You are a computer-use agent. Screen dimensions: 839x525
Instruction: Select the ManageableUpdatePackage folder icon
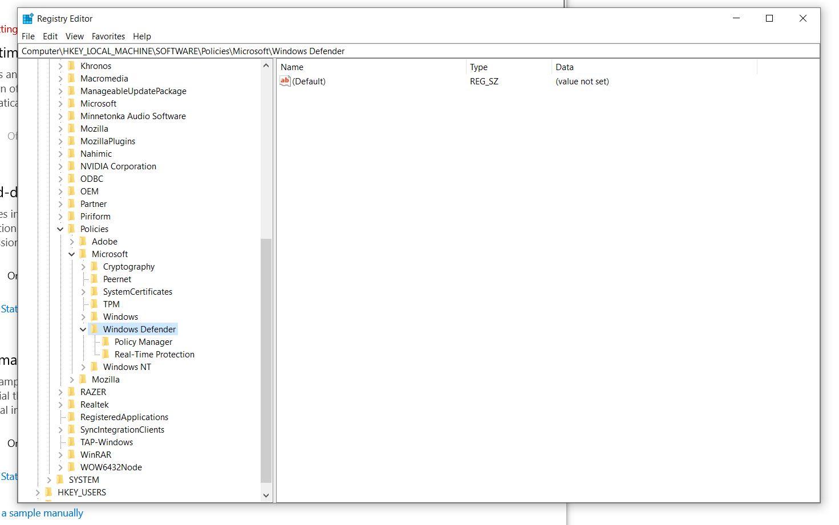71,91
